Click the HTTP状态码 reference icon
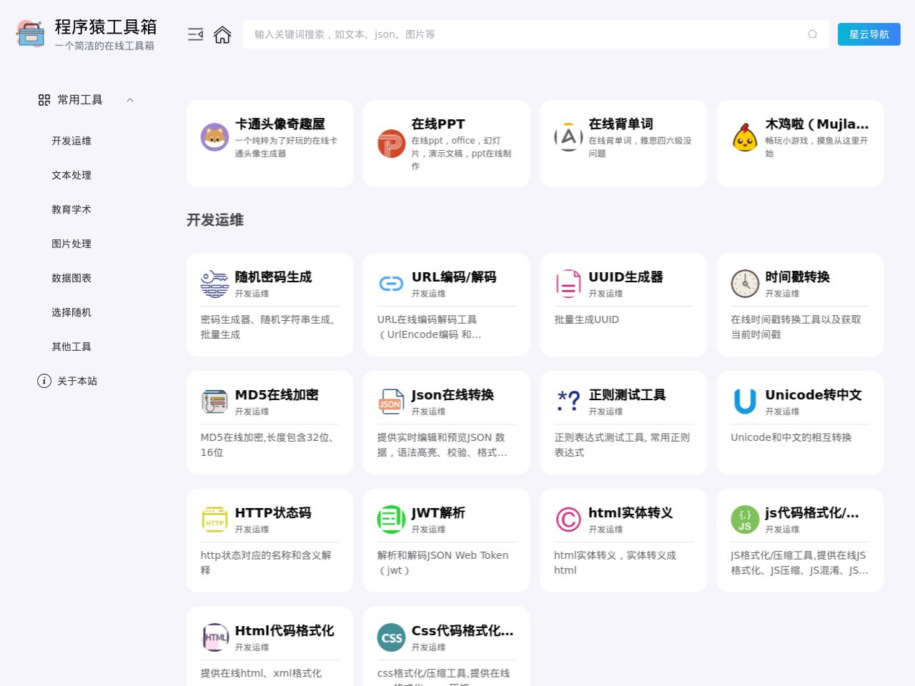 (214, 518)
